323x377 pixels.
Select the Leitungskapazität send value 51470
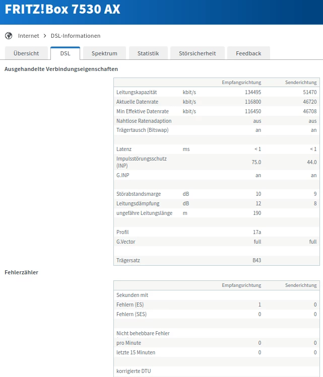point(310,92)
